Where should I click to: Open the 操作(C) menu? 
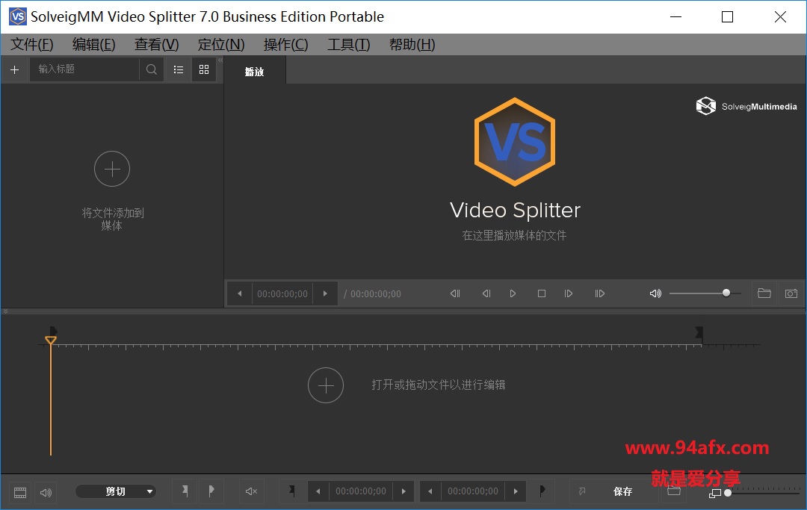(x=285, y=45)
